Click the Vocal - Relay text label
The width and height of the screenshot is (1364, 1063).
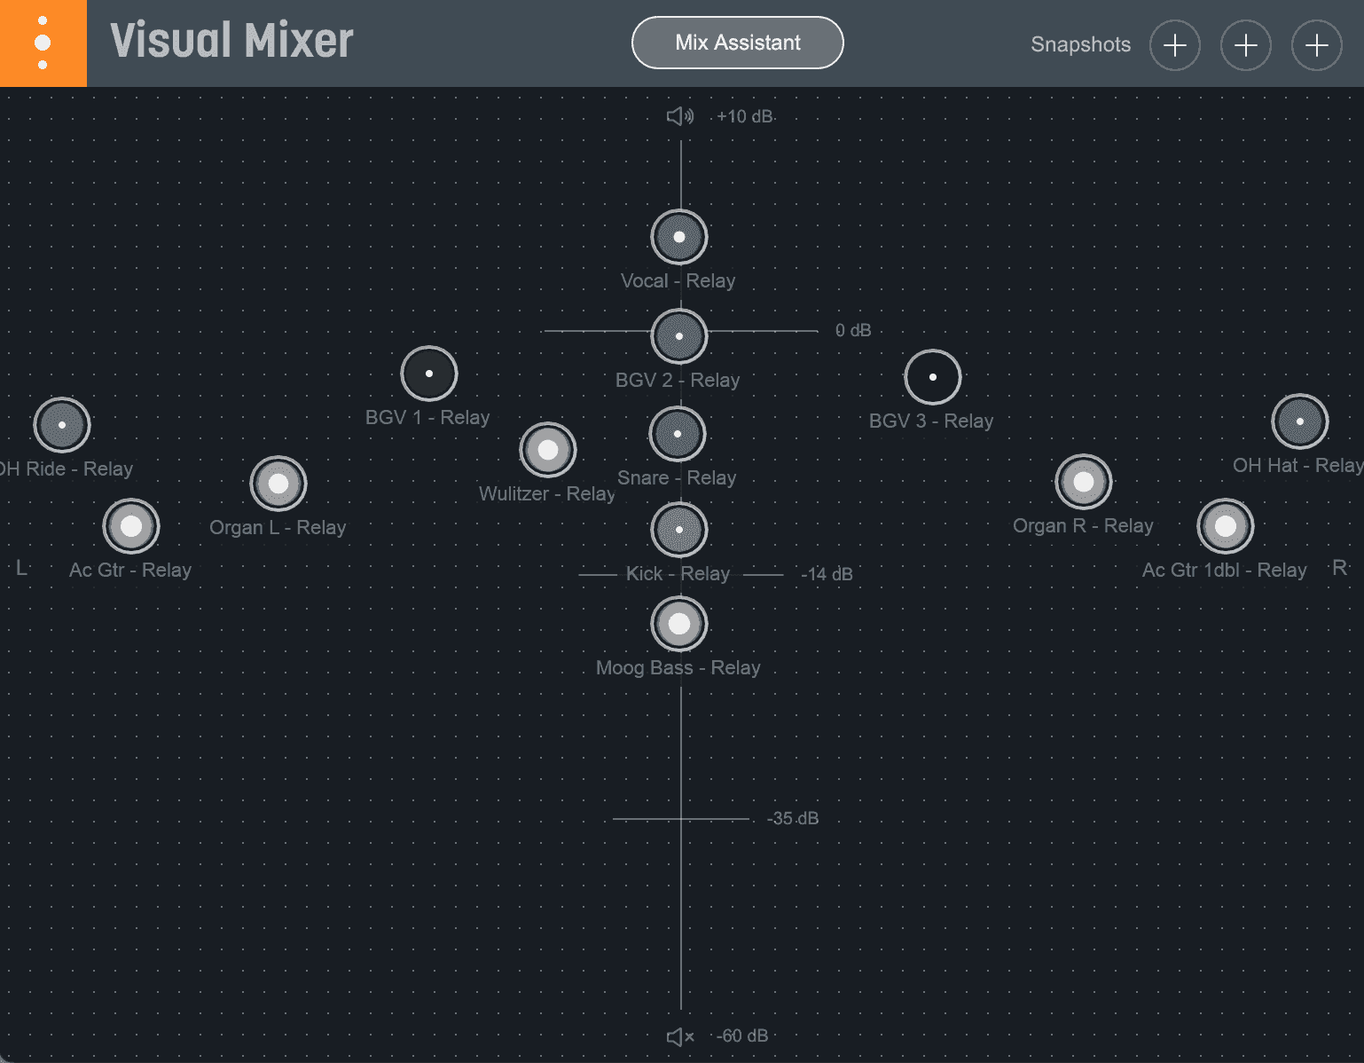pos(678,280)
